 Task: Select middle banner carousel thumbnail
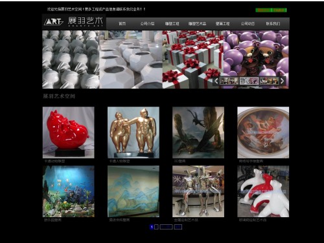249,81
